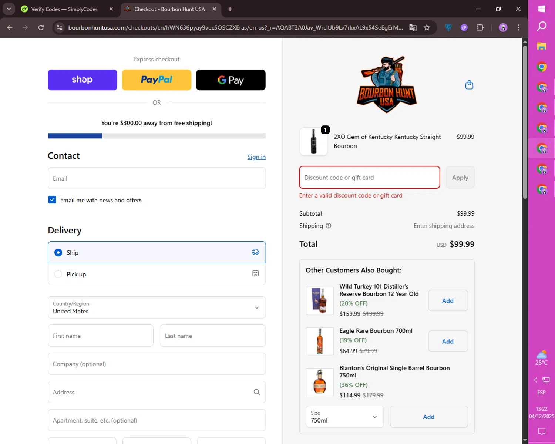This screenshot has width=555, height=444.
Task: Close the Verify Codes tab
Action: click(x=111, y=9)
